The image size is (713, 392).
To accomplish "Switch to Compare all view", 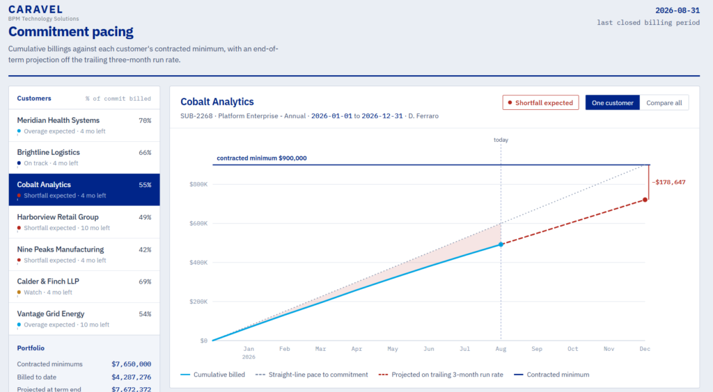I will [x=664, y=103].
